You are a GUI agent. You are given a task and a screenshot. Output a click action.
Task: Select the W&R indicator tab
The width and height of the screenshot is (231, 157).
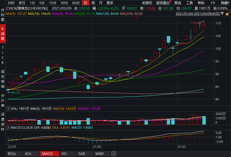[x=100, y=154]
